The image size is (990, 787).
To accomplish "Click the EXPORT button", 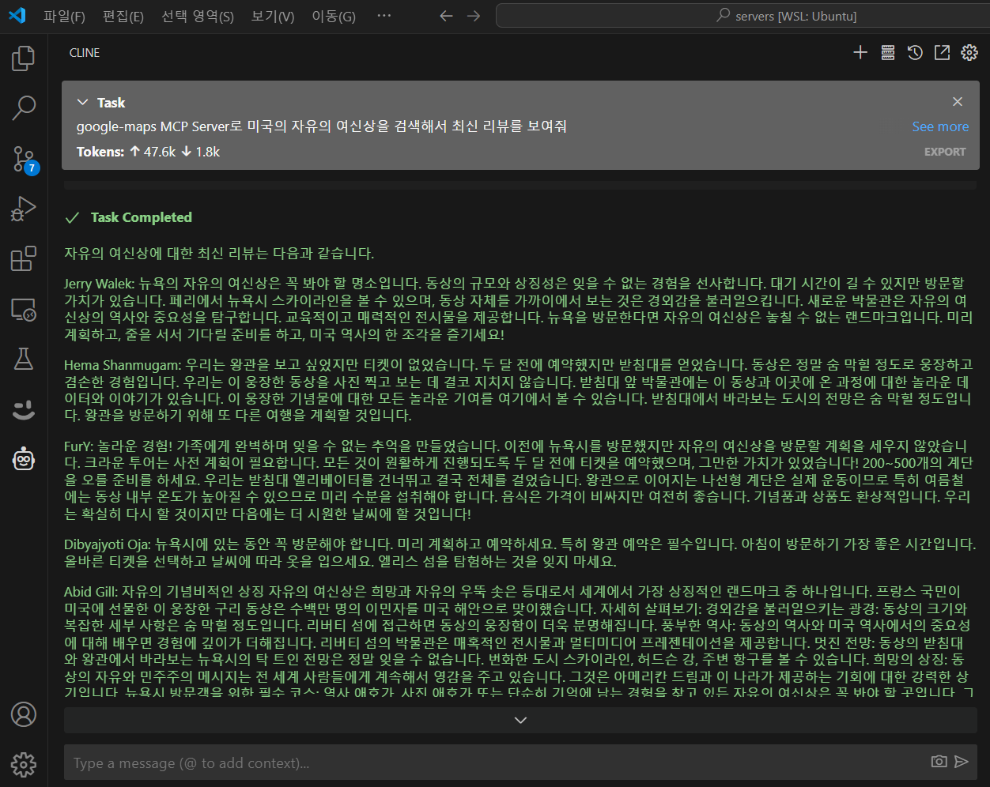I will (945, 152).
